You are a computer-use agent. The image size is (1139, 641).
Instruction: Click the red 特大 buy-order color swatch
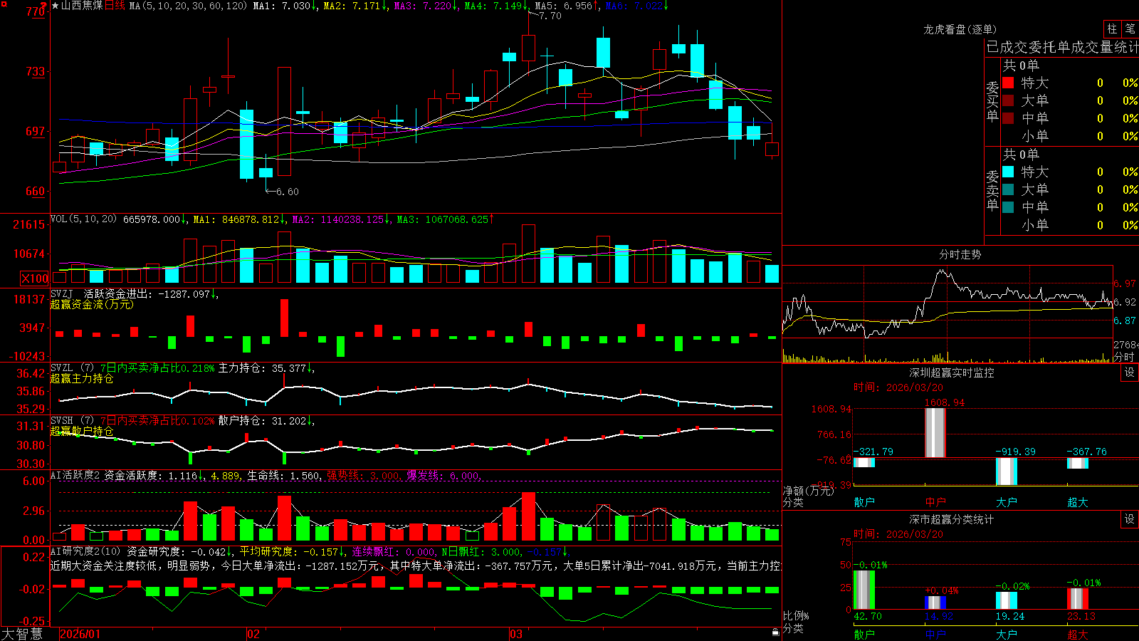(1008, 83)
